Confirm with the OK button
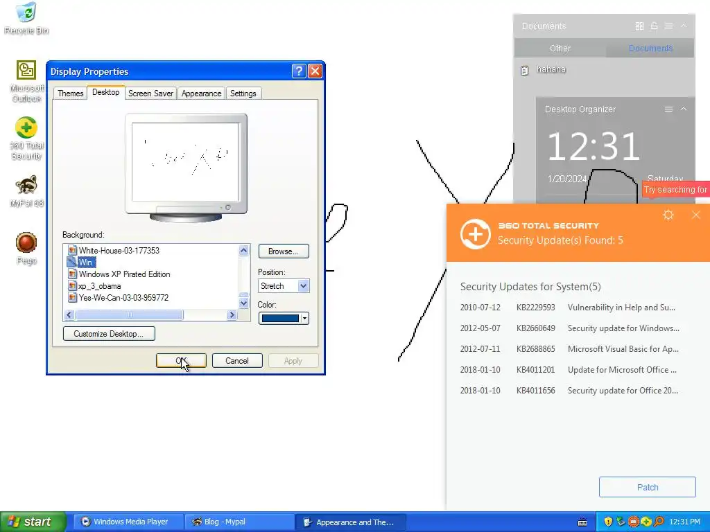This screenshot has height=532, width=710. (181, 360)
